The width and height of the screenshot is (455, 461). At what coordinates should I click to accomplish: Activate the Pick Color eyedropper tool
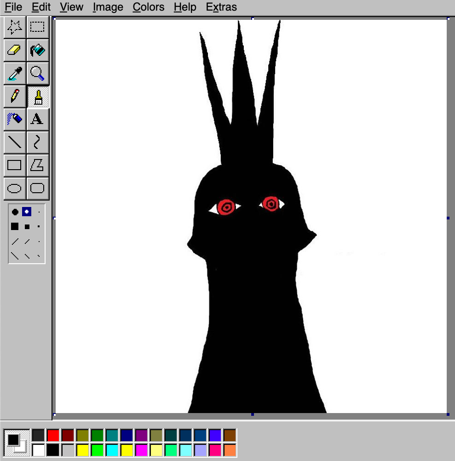15,73
